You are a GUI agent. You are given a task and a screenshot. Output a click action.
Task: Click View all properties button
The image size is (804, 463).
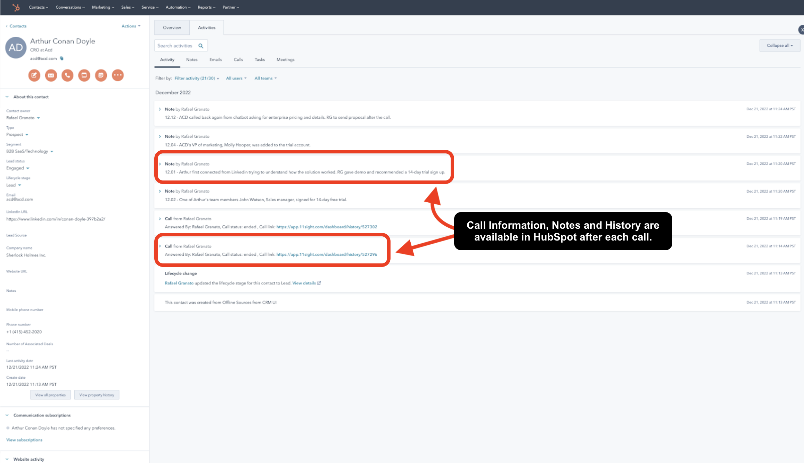pos(50,395)
